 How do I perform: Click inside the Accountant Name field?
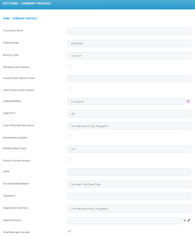[129, 31]
